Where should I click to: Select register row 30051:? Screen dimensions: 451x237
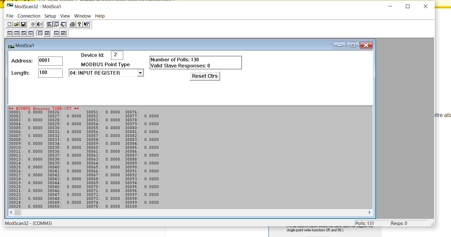(x=103, y=112)
